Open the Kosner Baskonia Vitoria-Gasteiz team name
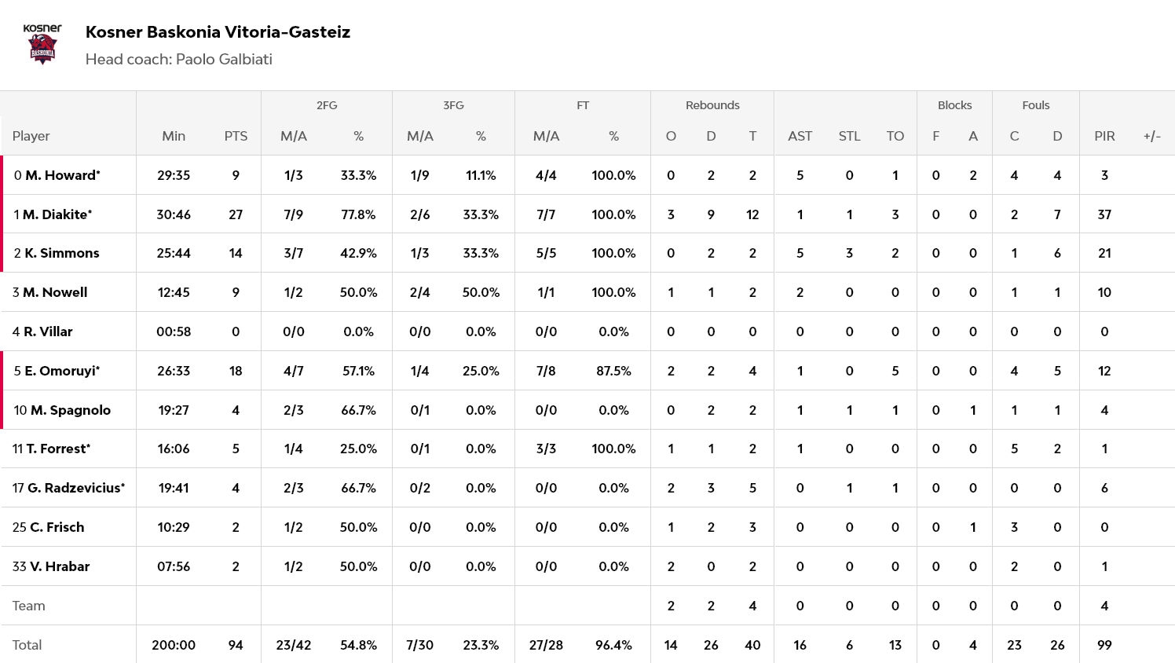1175x663 pixels. pos(218,32)
